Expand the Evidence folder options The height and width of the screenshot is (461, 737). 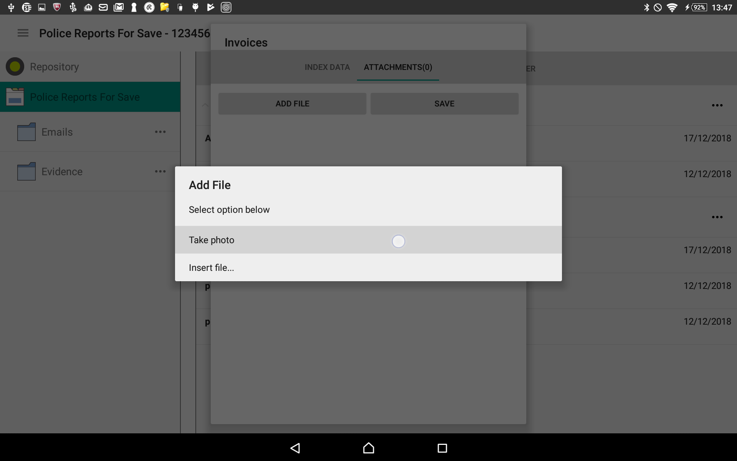[x=160, y=172]
